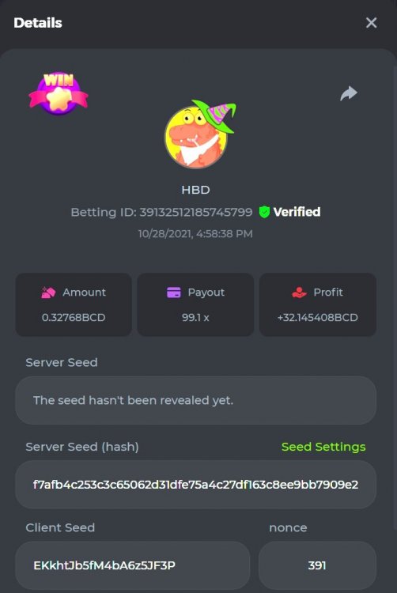This screenshot has height=593, width=397.
Task: Select the Betting ID number
Action: tap(195, 212)
